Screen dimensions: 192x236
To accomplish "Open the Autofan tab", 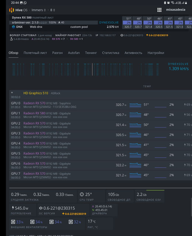I will pos(74,53).
